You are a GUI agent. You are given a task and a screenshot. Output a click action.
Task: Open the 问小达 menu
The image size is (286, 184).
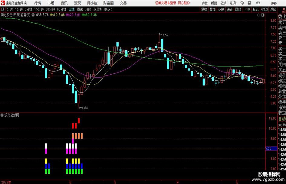(92, 3)
